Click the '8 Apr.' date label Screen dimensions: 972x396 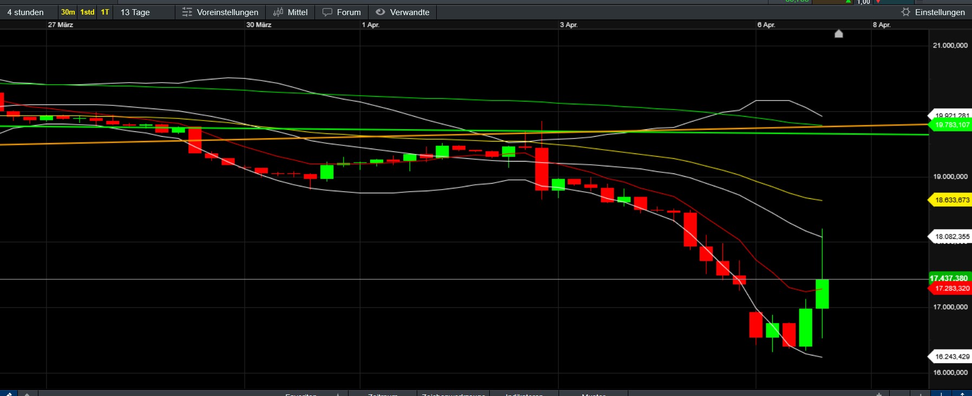(x=882, y=25)
